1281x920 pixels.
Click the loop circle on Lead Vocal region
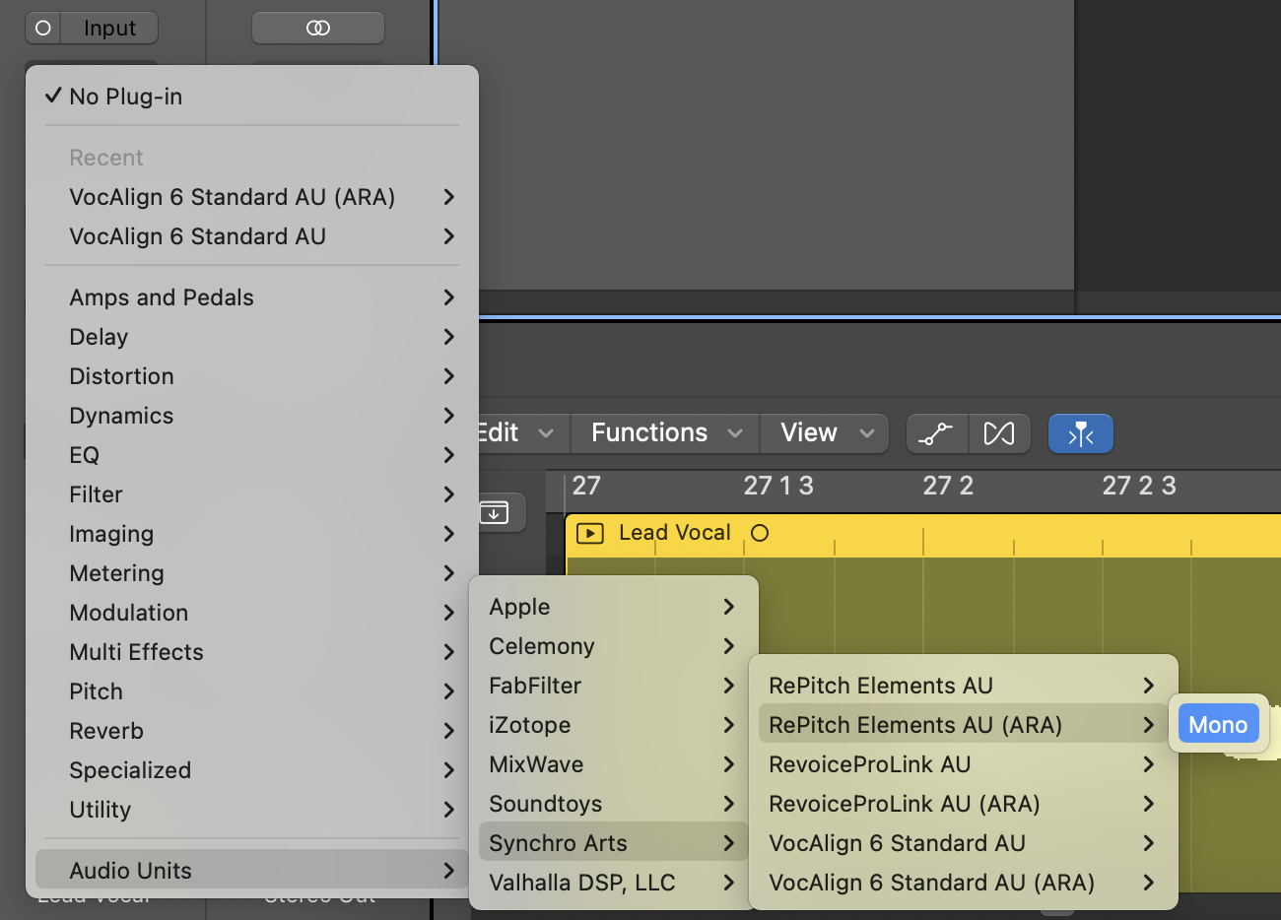click(x=759, y=533)
